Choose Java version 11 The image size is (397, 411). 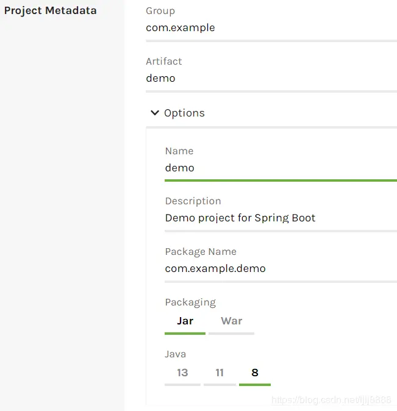pyautogui.click(x=220, y=373)
